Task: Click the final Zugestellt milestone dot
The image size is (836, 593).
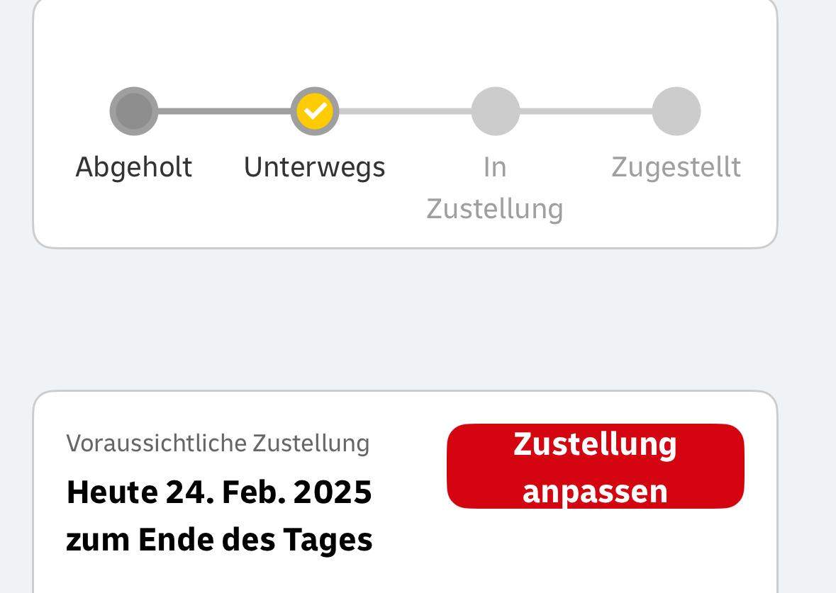Action: point(676,111)
